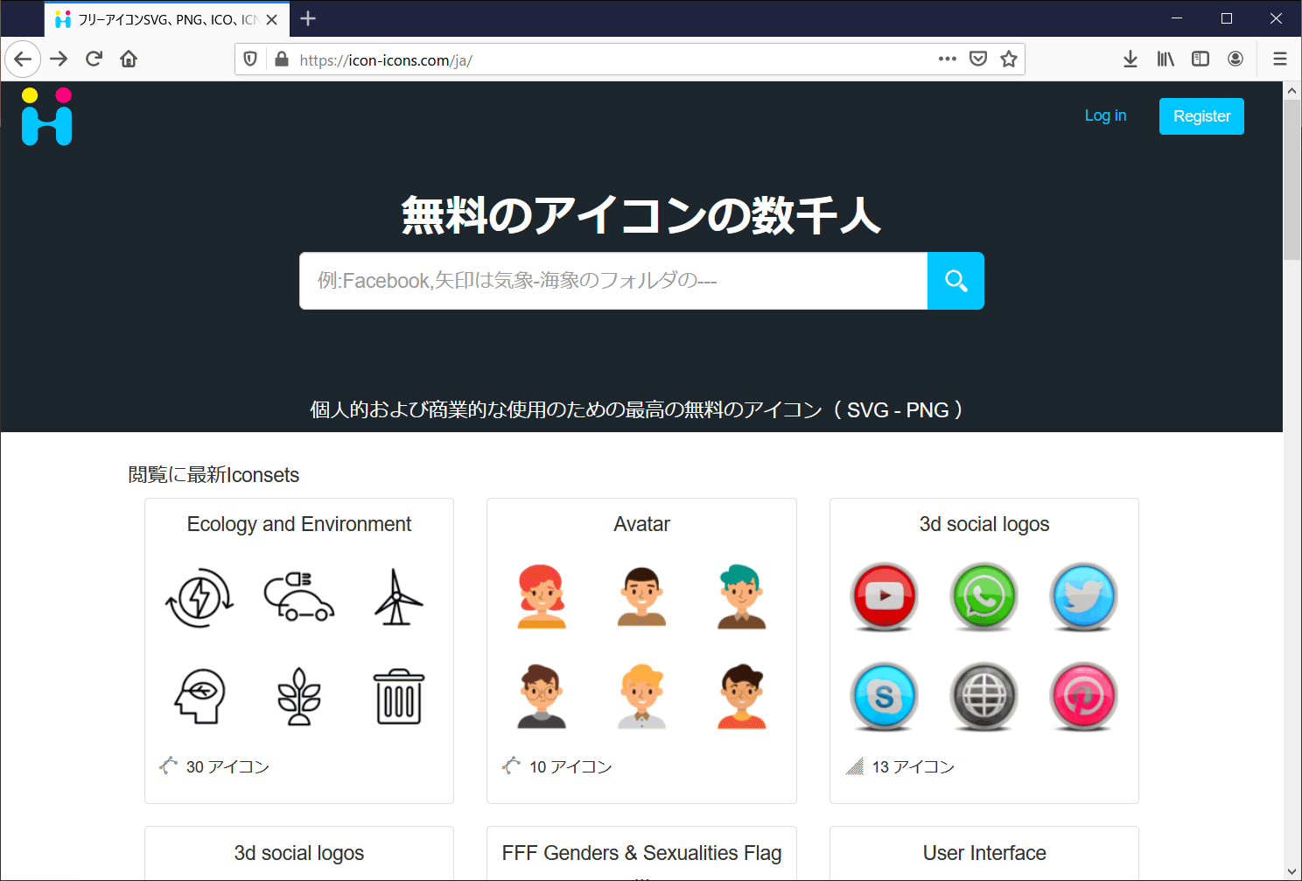
Task: Open the 3D YouTube logo icon
Action: click(885, 597)
